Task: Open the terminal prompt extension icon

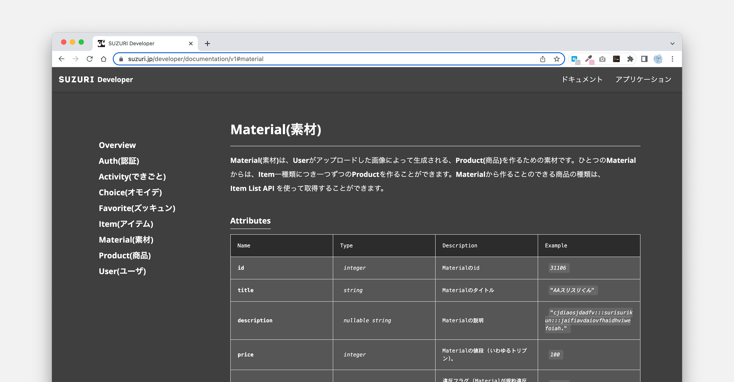Action: [616, 59]
